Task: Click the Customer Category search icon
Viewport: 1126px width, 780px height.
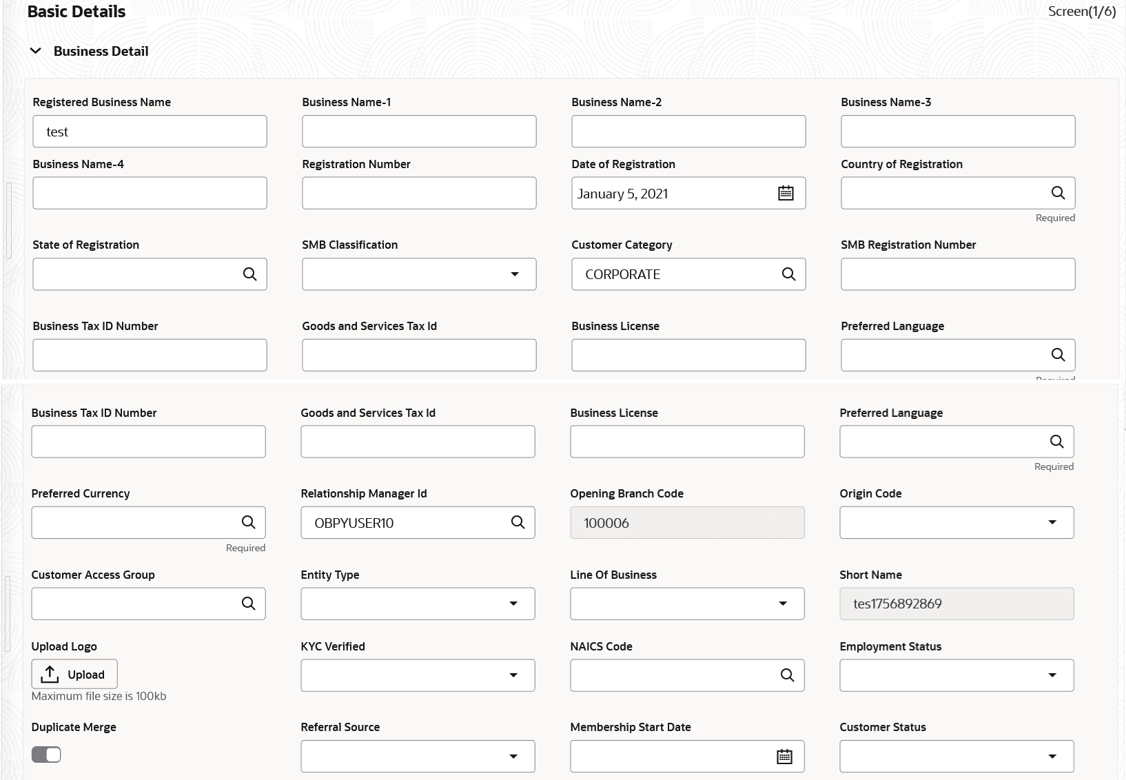Action: (788, 274)
